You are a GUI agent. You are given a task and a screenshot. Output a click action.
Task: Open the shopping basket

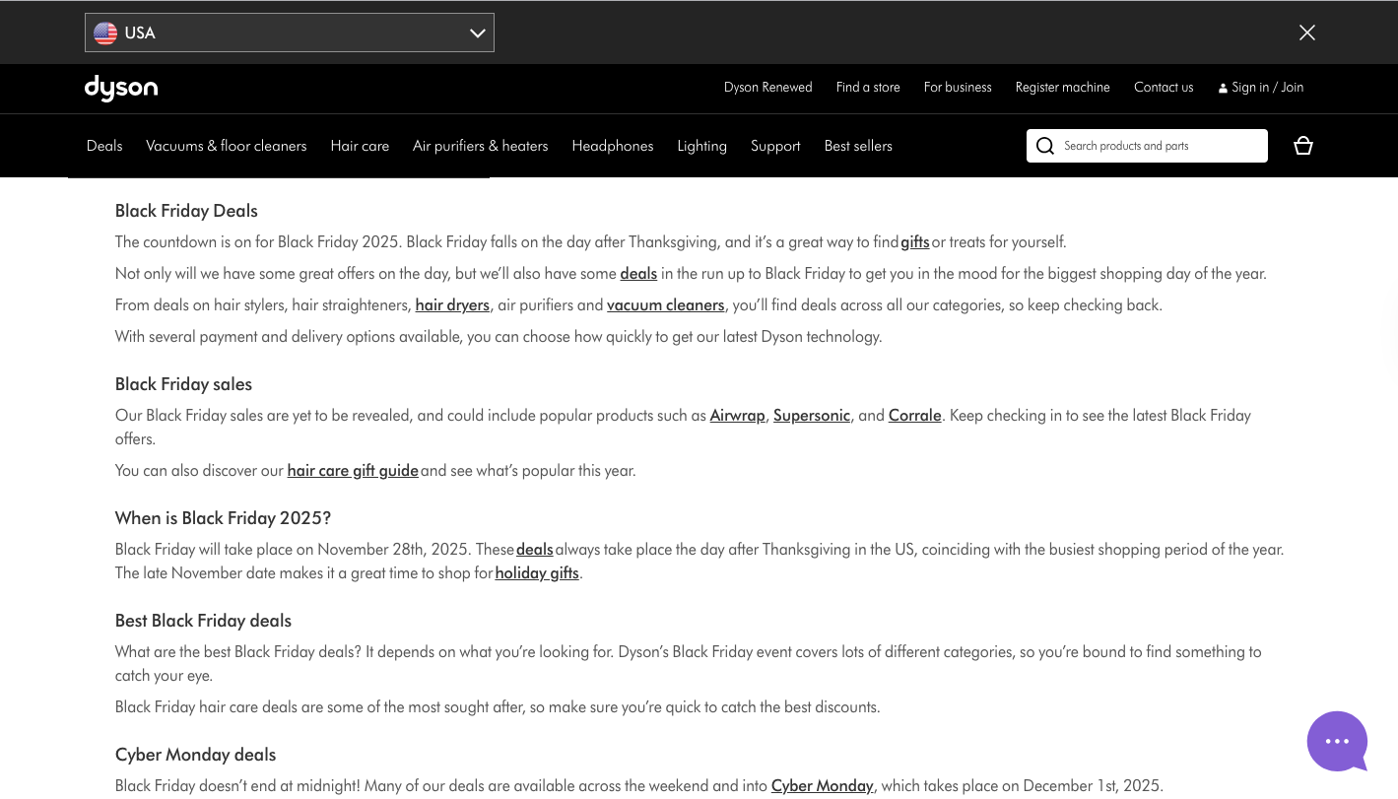click(1303, 146)
